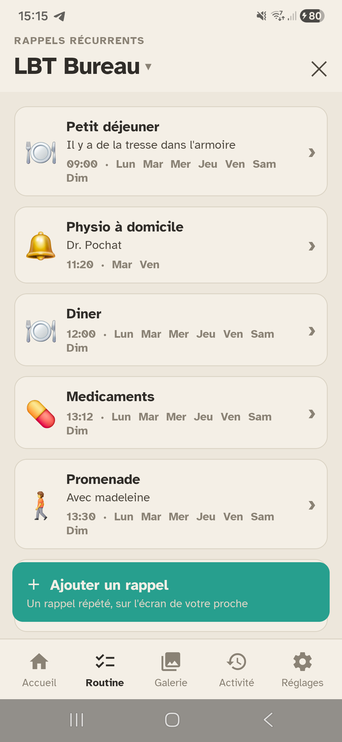Select the Routine tab
Screen dimensions: 342x742
(x=105, y=670)
